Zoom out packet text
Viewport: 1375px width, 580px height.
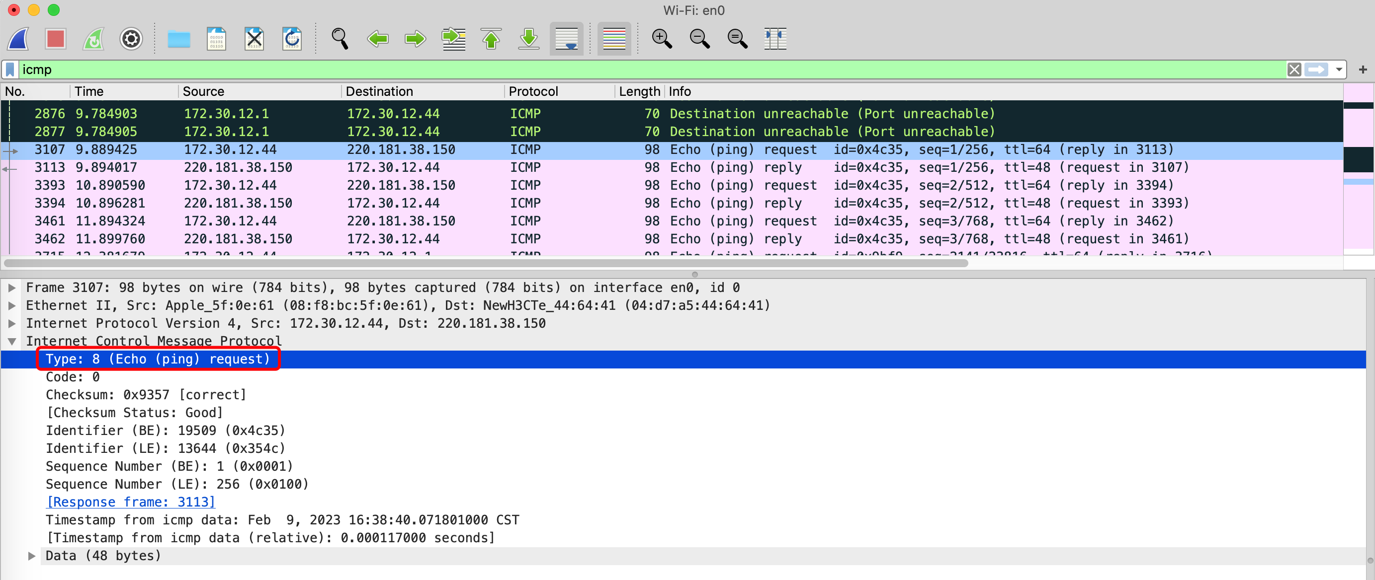[700, 39]
